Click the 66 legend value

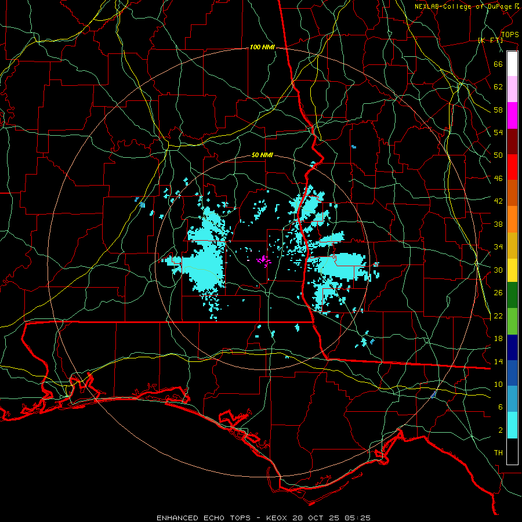point(498,64)
